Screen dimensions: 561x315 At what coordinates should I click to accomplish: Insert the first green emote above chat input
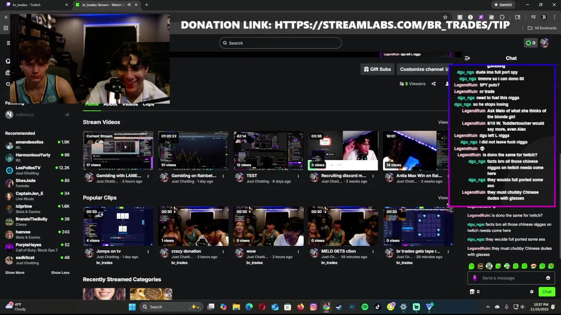(x=472, y=266)
